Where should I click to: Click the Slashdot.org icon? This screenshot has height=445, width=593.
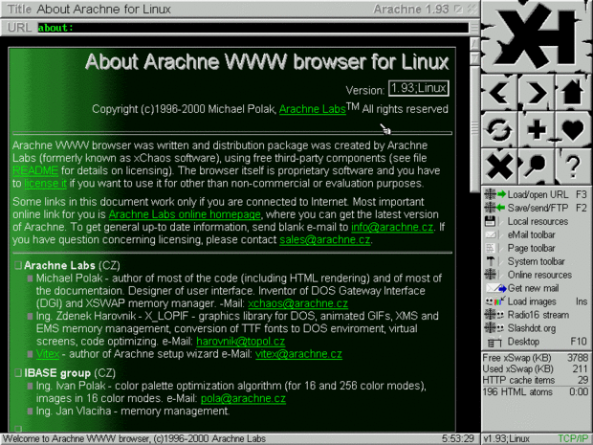494,328
